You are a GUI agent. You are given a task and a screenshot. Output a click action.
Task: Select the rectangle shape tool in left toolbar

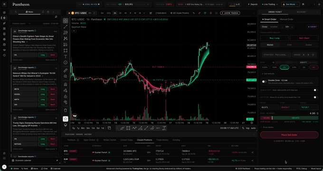pyautogui.click(x=66, y=51)
